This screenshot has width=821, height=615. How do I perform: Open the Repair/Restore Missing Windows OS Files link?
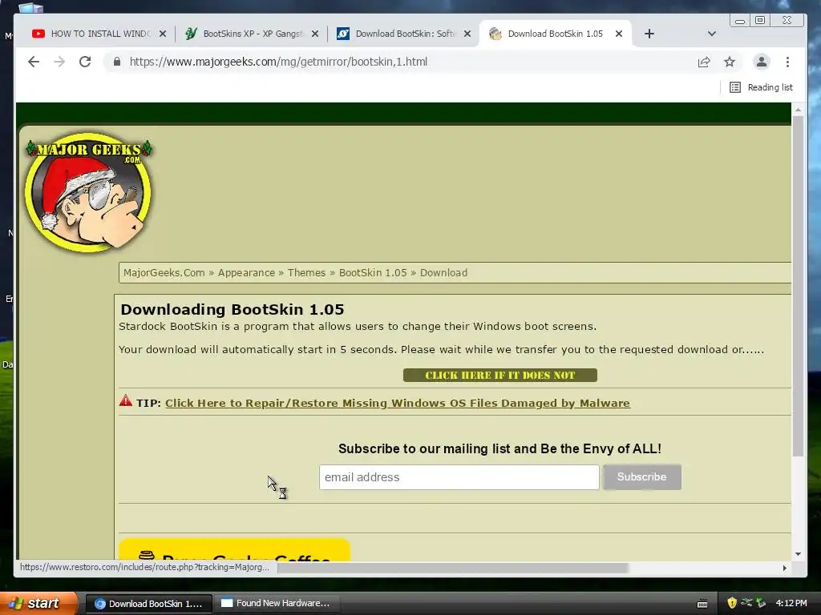click(398, 404)
